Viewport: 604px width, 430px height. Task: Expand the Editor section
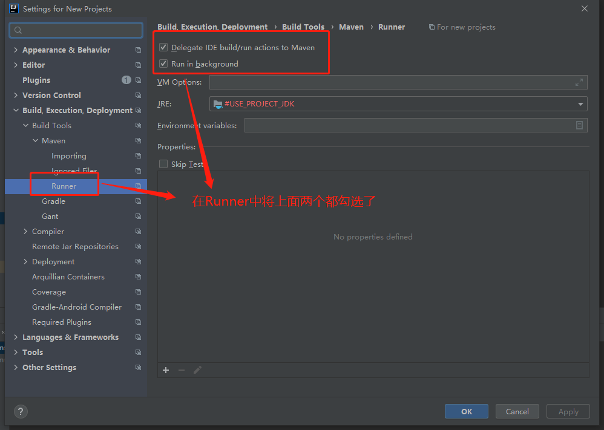coord(16,65)
